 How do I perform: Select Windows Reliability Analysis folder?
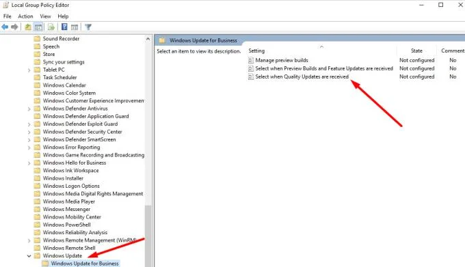pyautogui.click(x=75, y=233)
